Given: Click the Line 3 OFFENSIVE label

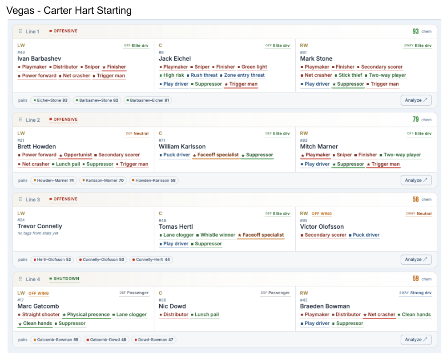Looking at the screenshot, I should tap(63, 199).
